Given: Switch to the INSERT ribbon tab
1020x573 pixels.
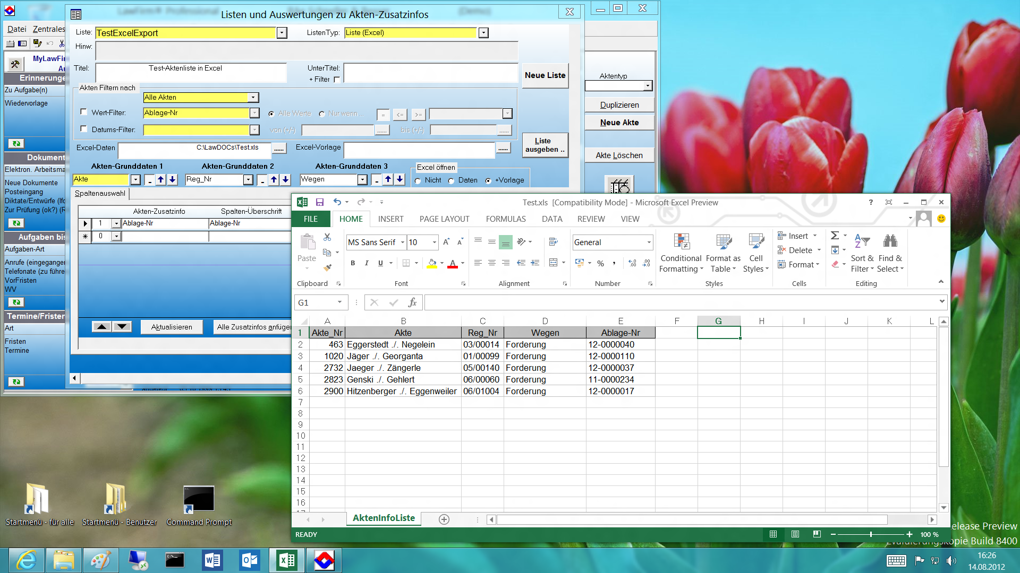Looking at the screenshot, I should pyautogui.click(x=390, y=219).
